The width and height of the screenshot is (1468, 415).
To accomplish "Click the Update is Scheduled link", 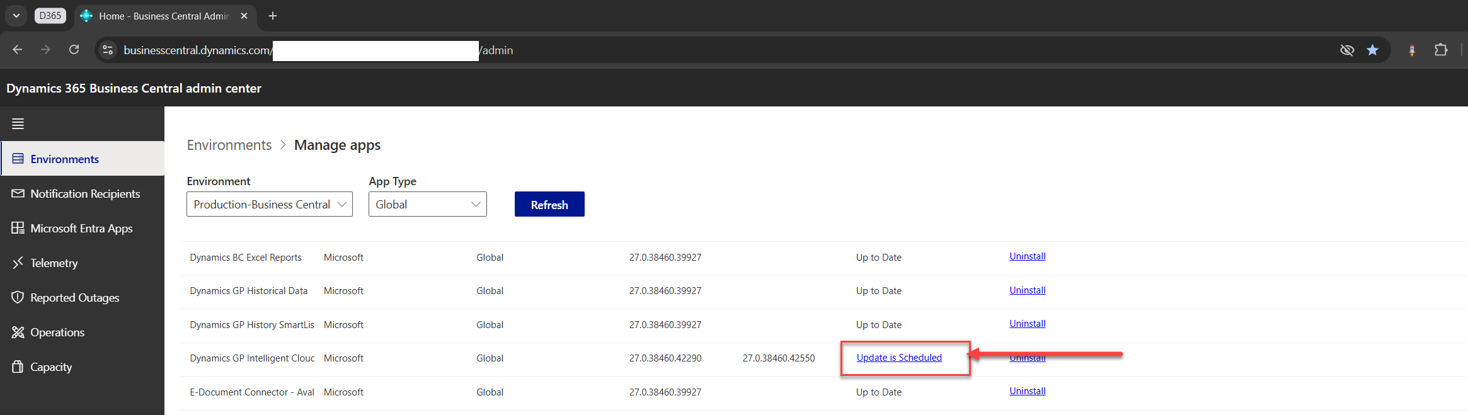I will [899, 358].
